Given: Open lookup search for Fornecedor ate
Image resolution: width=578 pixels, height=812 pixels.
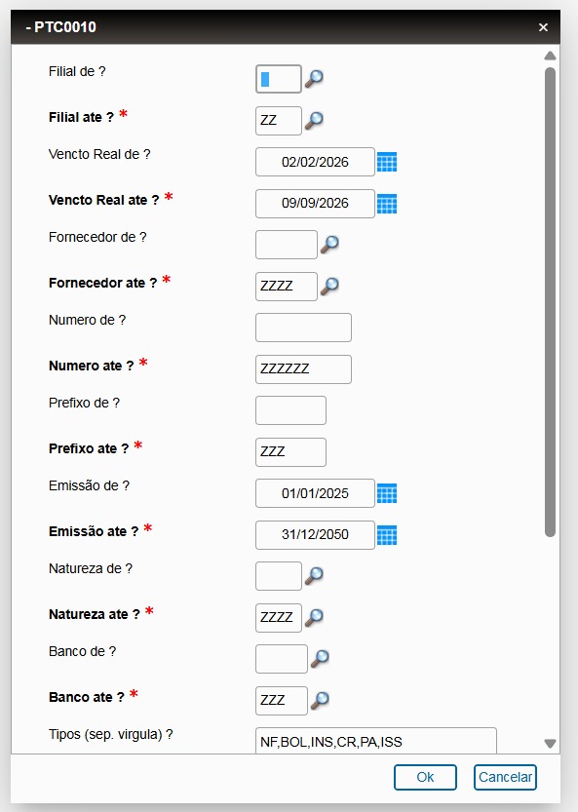Looking at the screenshot, I should click(329, 286).
